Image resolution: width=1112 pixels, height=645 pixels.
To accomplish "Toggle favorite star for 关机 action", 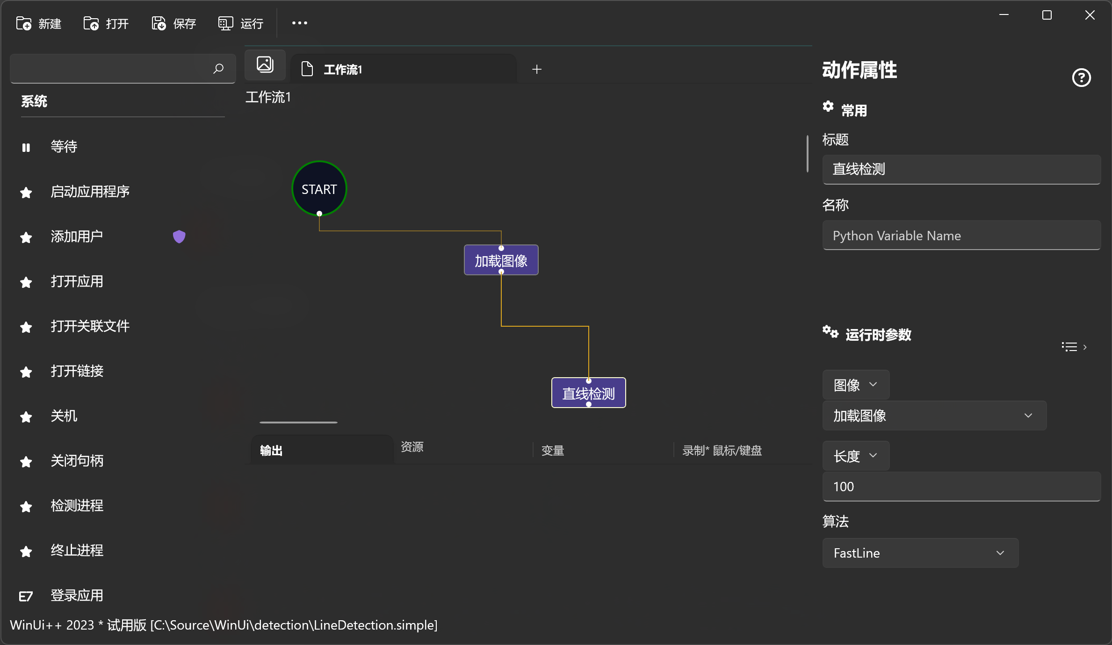I will click(26, 416).
